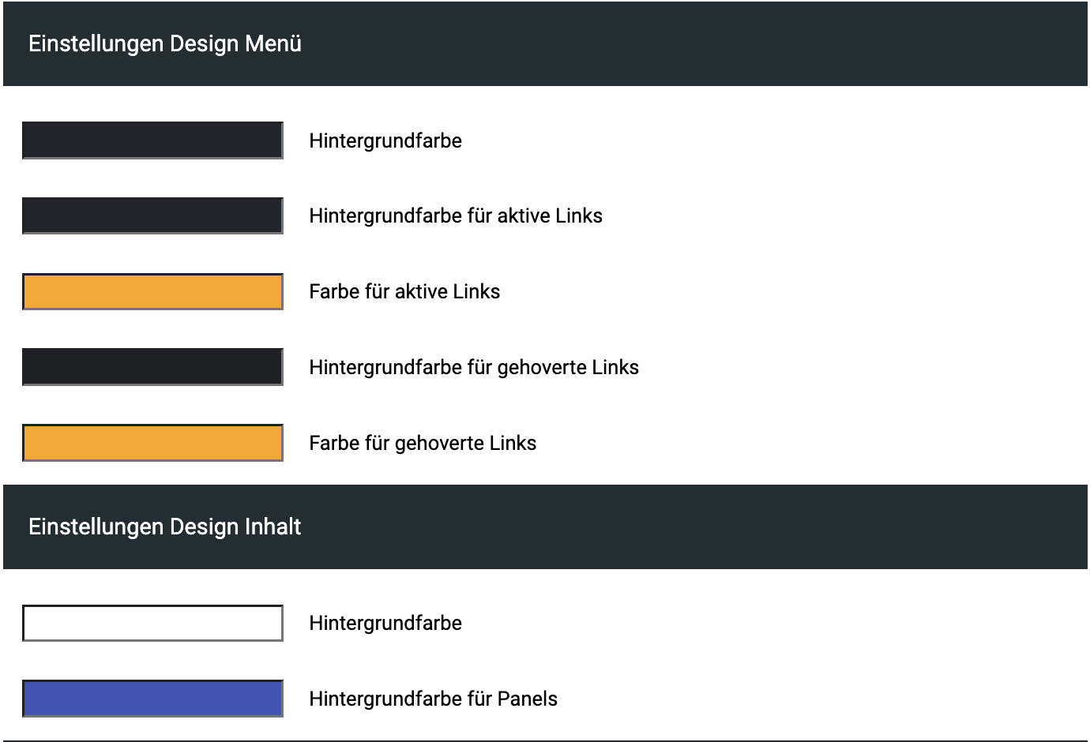1090x742 pixels.
Task: Click the Einstellungen Design Inhalt title text
Action: tap(165, 527)
